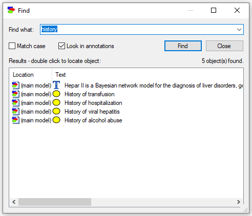
Task: Click the horizontal scrollbar thumb
Action: [55, 202]
